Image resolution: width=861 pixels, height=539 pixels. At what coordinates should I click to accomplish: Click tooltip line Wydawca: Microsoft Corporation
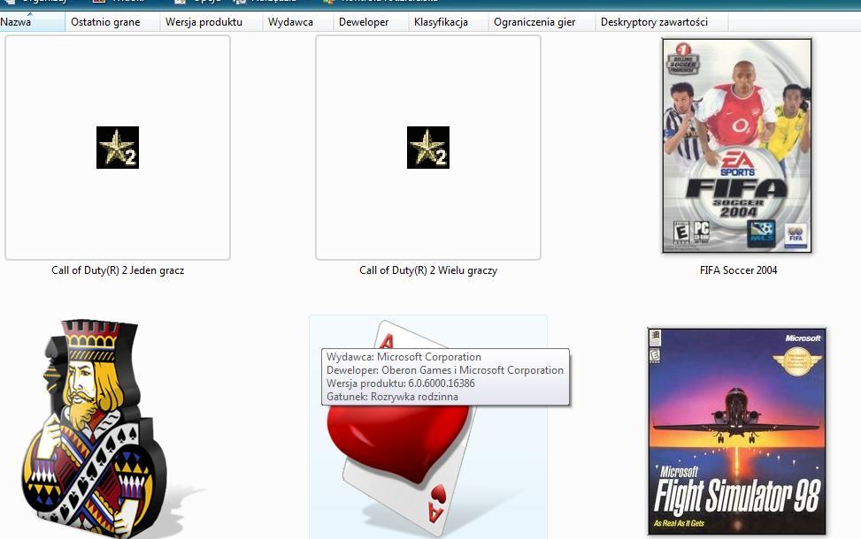point(404,357)
